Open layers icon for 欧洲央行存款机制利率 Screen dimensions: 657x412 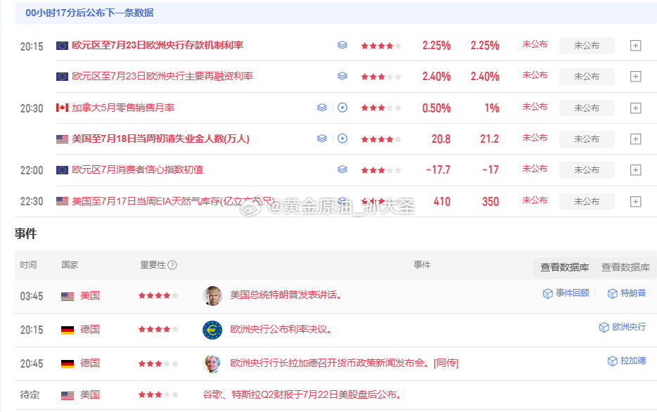343,45
